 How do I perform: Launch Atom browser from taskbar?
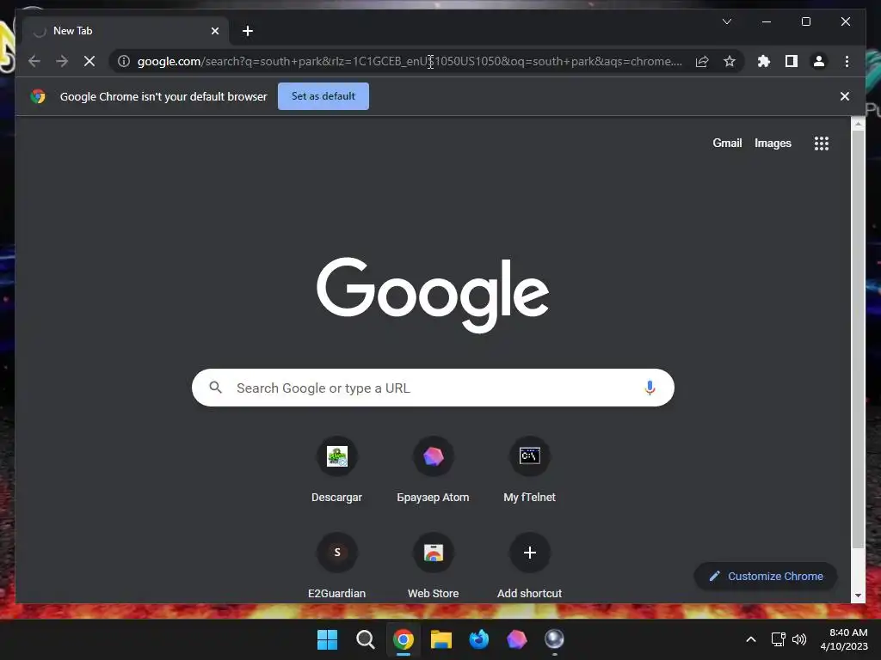click(516, 639)
